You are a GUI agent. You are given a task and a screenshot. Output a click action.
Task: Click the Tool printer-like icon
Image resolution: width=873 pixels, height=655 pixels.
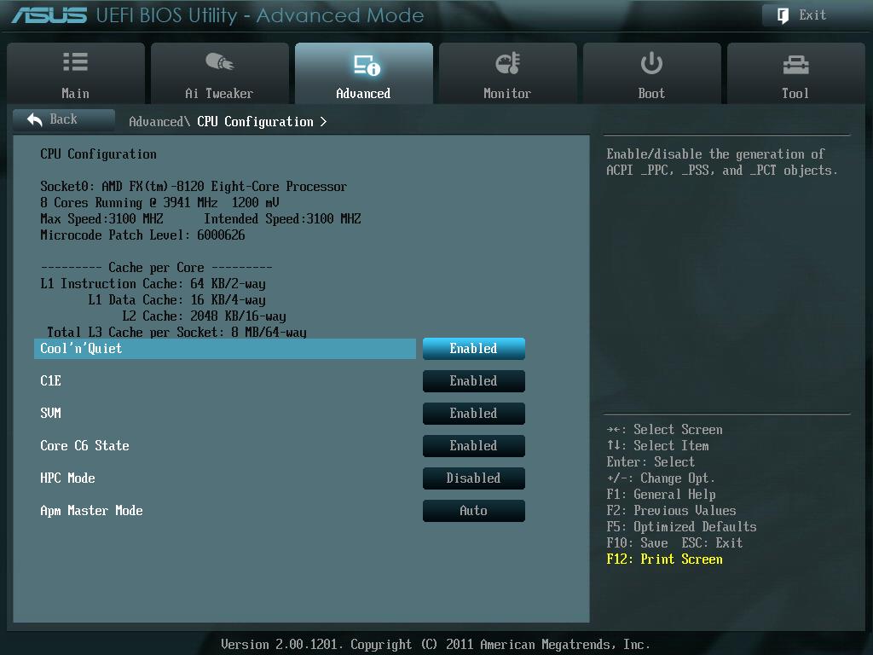795,65
